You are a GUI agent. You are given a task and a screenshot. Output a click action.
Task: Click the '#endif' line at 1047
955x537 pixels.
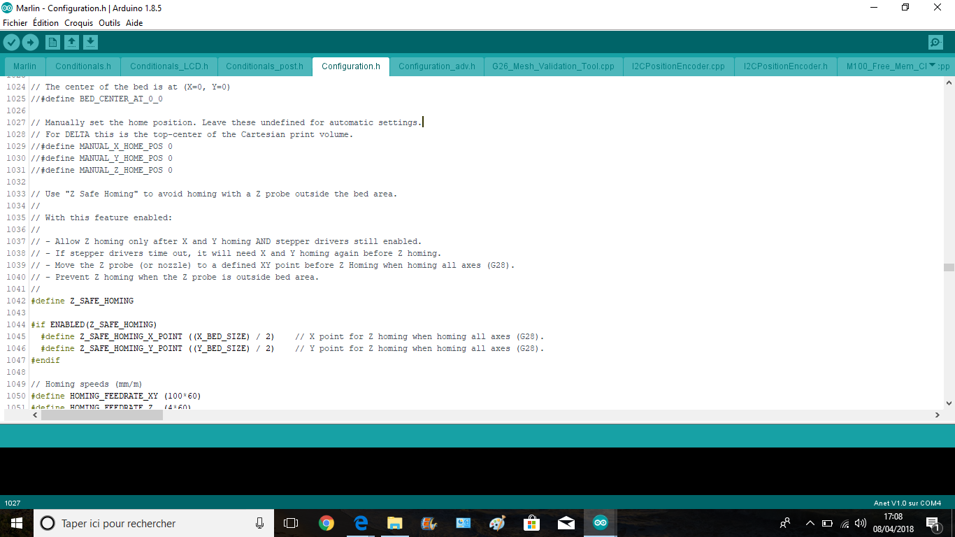click(45, 360)
